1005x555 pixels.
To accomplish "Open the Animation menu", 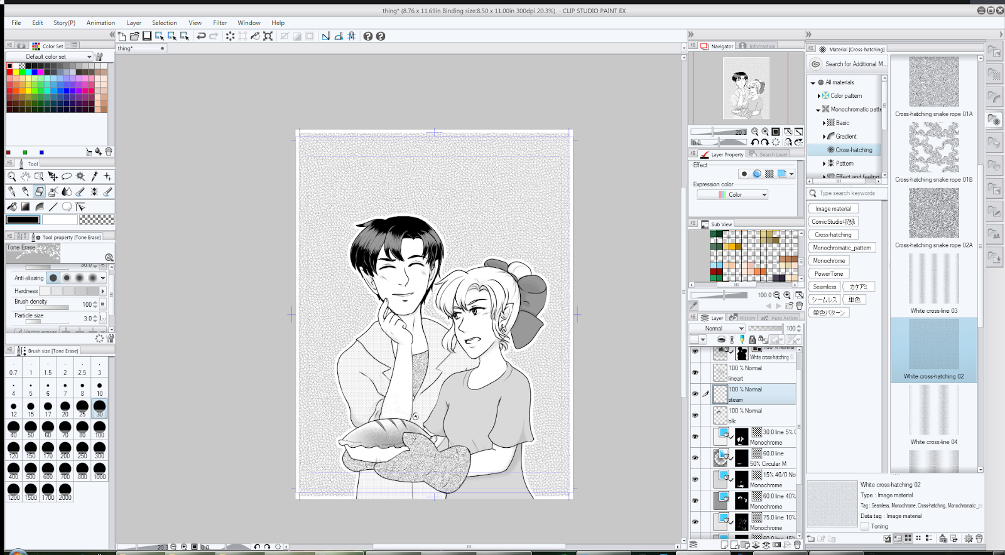I will tap(100, 23).
